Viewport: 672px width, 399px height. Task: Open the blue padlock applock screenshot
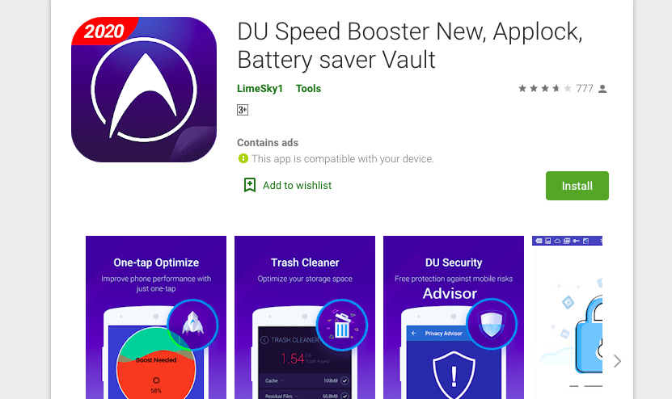(567, 317)
